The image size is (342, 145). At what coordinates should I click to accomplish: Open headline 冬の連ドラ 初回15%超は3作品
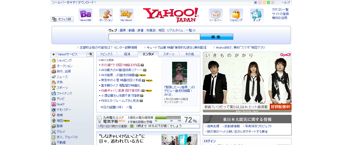click(121, 65)
